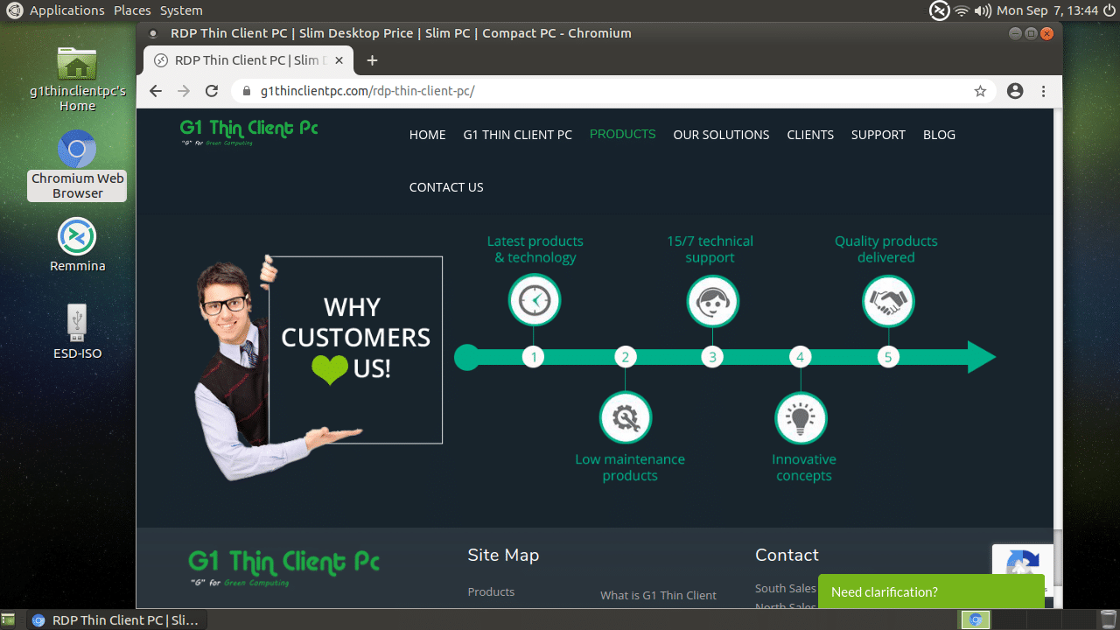Viewport: 1120px width, 630px height.
Task: Click the gear wrench low maintenance icon
Action: tap(625, 418)
